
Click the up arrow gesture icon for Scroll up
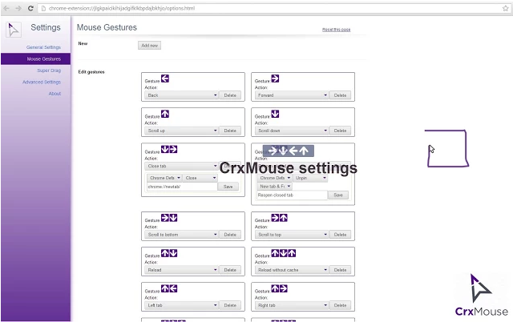(165, 114)
